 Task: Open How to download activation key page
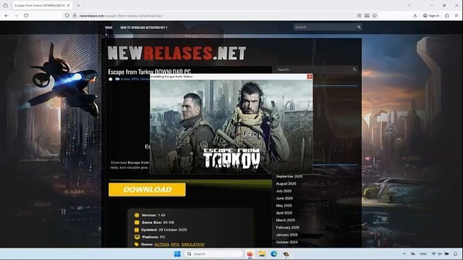pyautogui.click(x=144, y=28)
